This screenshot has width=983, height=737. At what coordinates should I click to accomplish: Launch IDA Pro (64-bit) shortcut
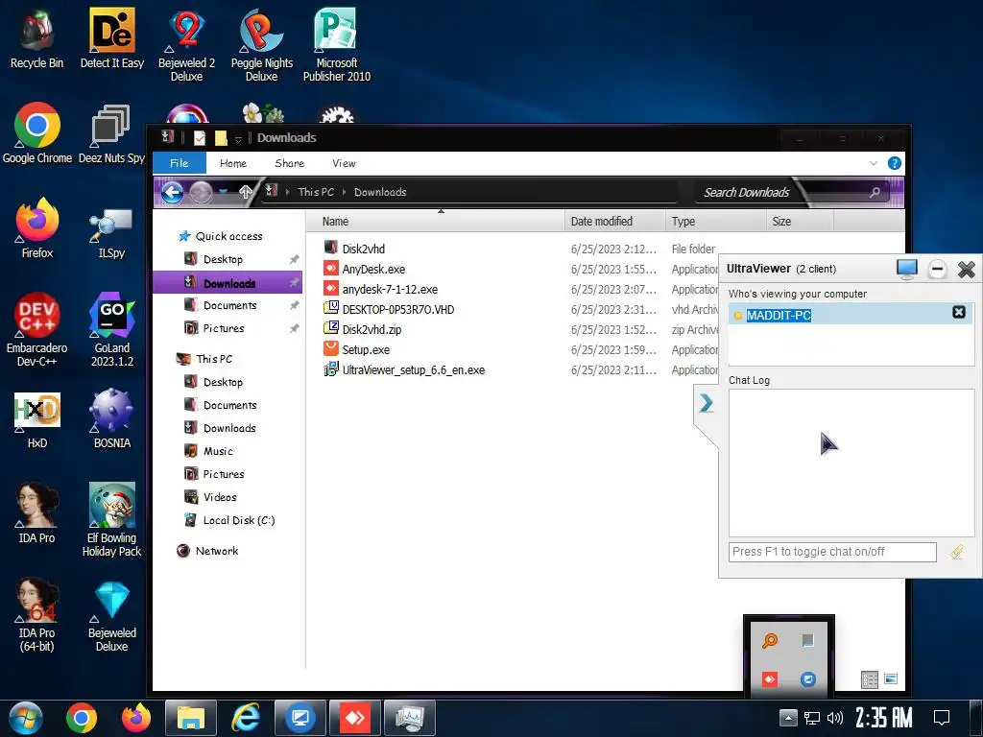click(x=37, y=615)
